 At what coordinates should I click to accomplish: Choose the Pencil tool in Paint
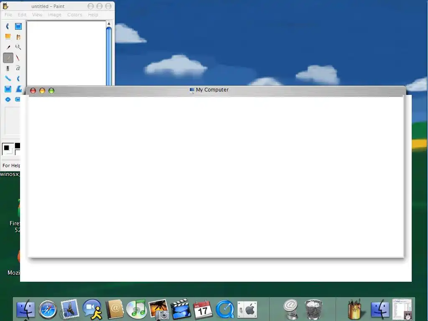coord(8,58)
